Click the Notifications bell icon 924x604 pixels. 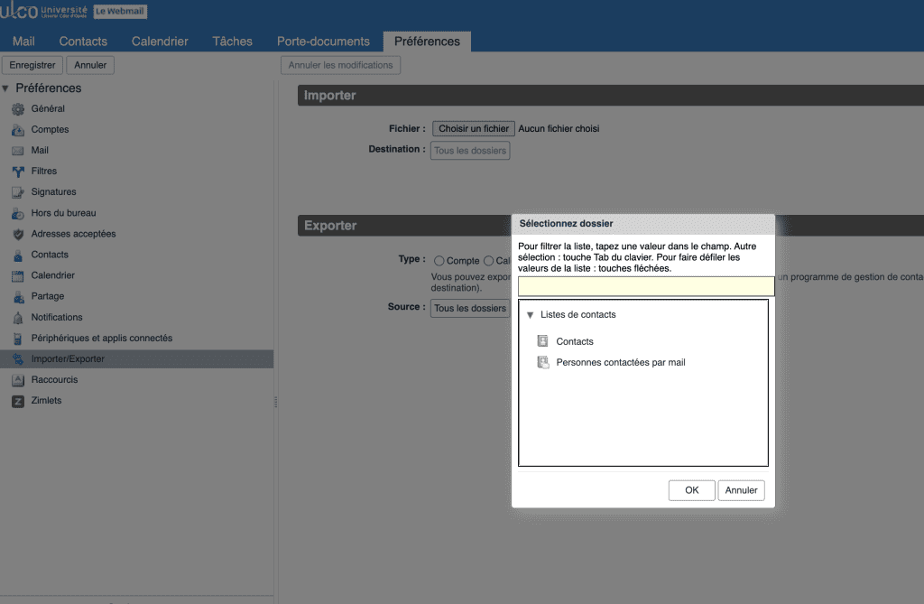(x=17, y=318)
